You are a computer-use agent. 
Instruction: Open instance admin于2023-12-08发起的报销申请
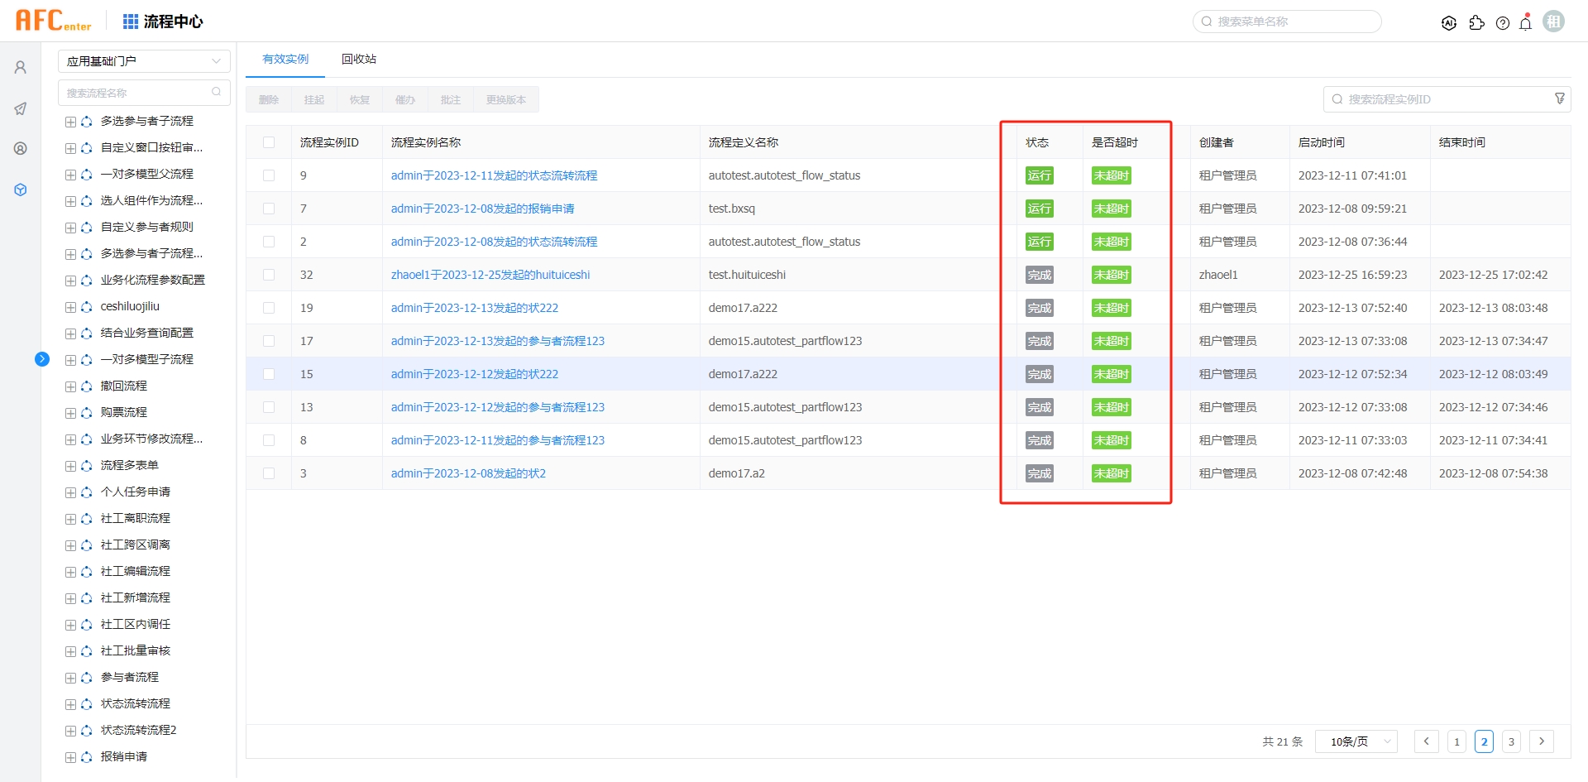pyautogui.click(x=483, y=208)
